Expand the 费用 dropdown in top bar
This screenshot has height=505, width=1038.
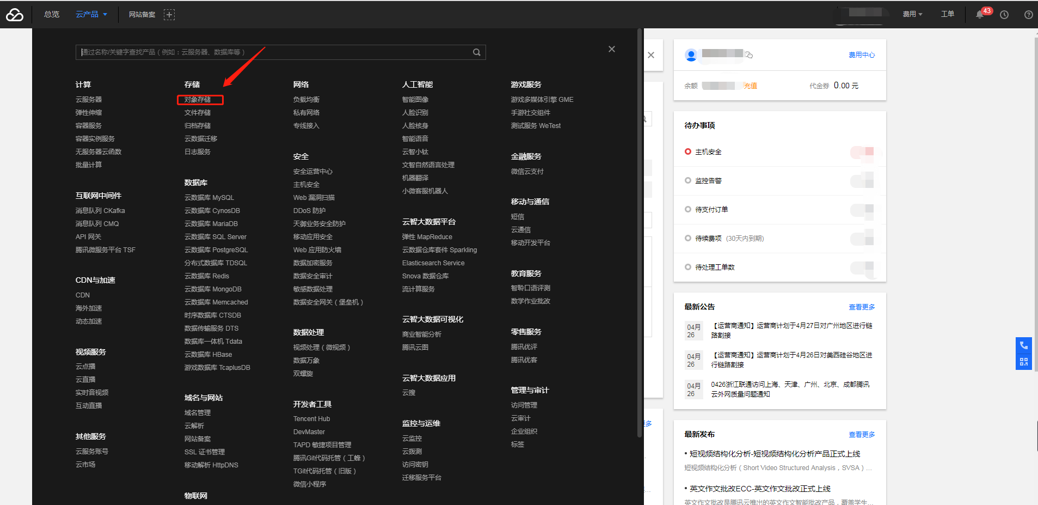pyautogui.click(x=912, y=14)
